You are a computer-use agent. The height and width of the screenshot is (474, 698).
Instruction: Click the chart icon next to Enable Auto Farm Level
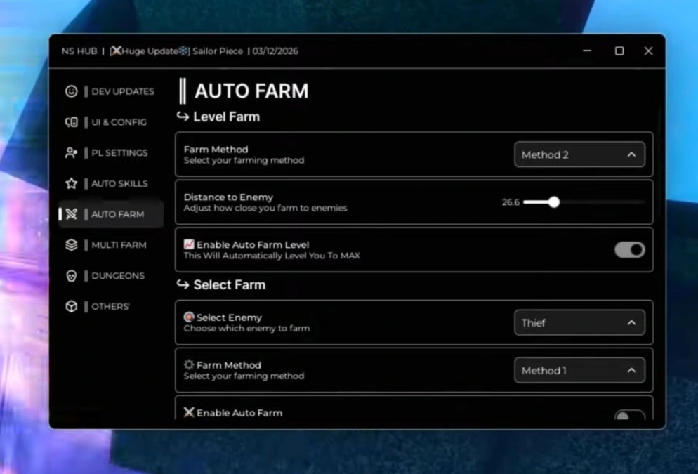[x=189, y=244]
